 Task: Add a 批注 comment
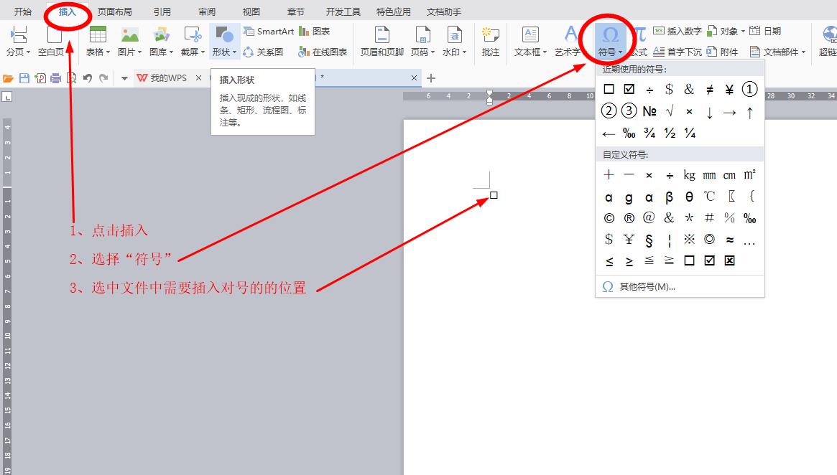490,42
